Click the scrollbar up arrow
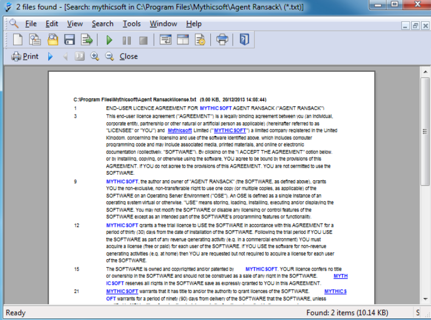The height and width of the screenshot is (320, 431). tap(425, 72)
